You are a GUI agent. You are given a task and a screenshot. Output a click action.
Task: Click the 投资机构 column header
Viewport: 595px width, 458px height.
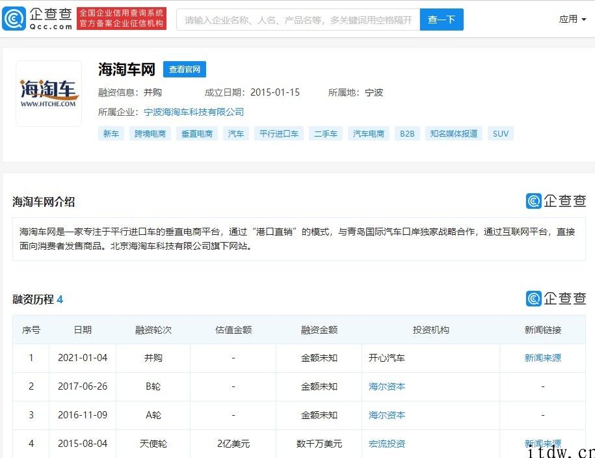pos(430,330)
